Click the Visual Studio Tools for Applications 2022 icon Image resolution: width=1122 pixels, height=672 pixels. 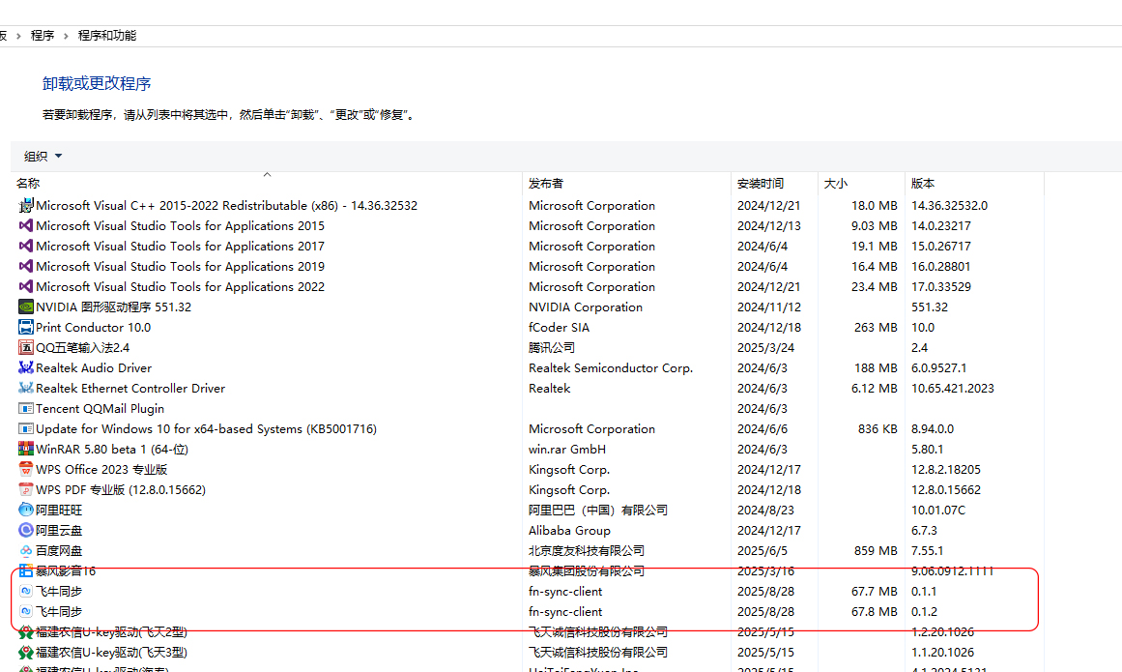click(x=26, y=286)
